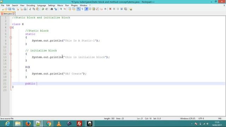Click the Zoom Out toolbar icon
The height and width of the screenshot is (127, 226).
point(65,9)
